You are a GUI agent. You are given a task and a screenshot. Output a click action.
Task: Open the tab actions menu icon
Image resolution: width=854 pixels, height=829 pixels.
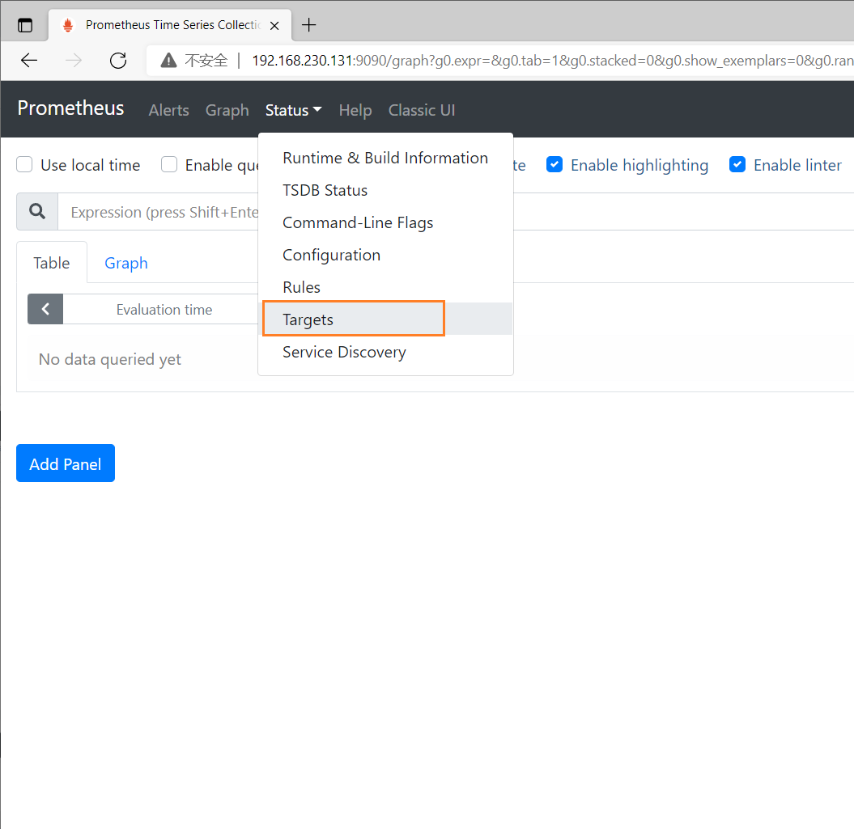tap(25, 25)
